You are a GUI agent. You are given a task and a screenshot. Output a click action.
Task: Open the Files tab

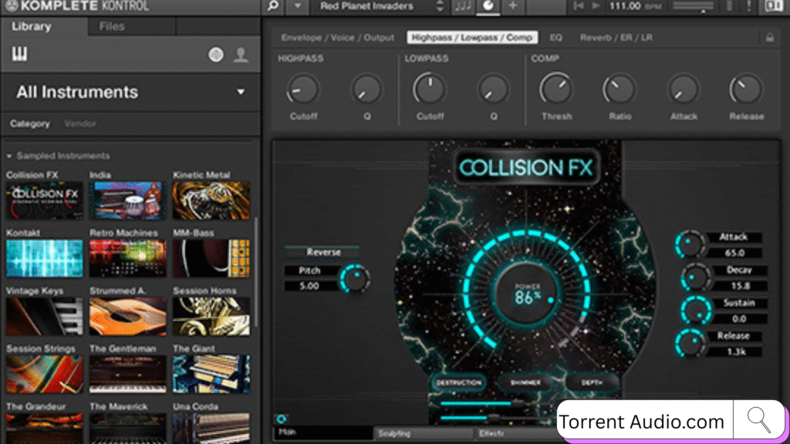pos(113,27)
